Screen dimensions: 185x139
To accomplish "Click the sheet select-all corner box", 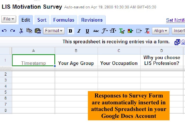I will tap(5, 51).
